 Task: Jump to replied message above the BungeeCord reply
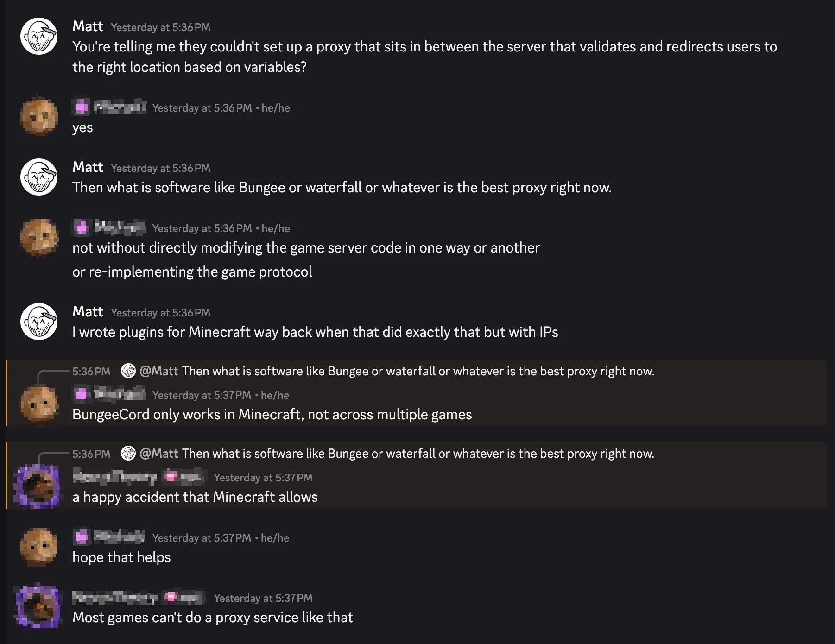(x=417, y=371)
